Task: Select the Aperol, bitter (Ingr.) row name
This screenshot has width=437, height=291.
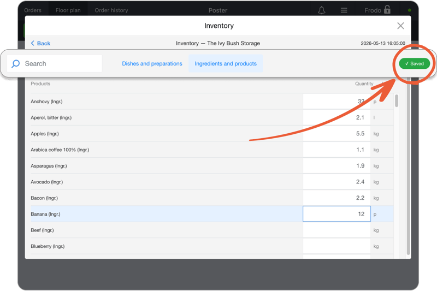Action: click(51, 117)
